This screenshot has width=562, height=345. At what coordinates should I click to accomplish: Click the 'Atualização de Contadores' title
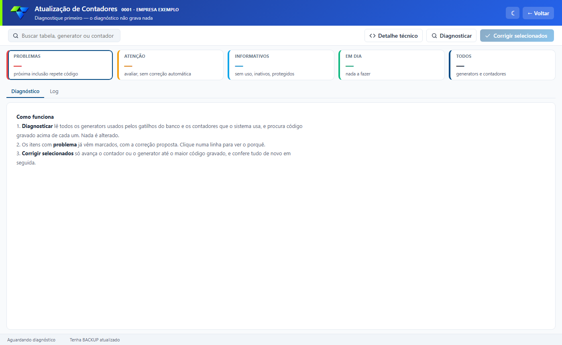[x=76, y=9]
